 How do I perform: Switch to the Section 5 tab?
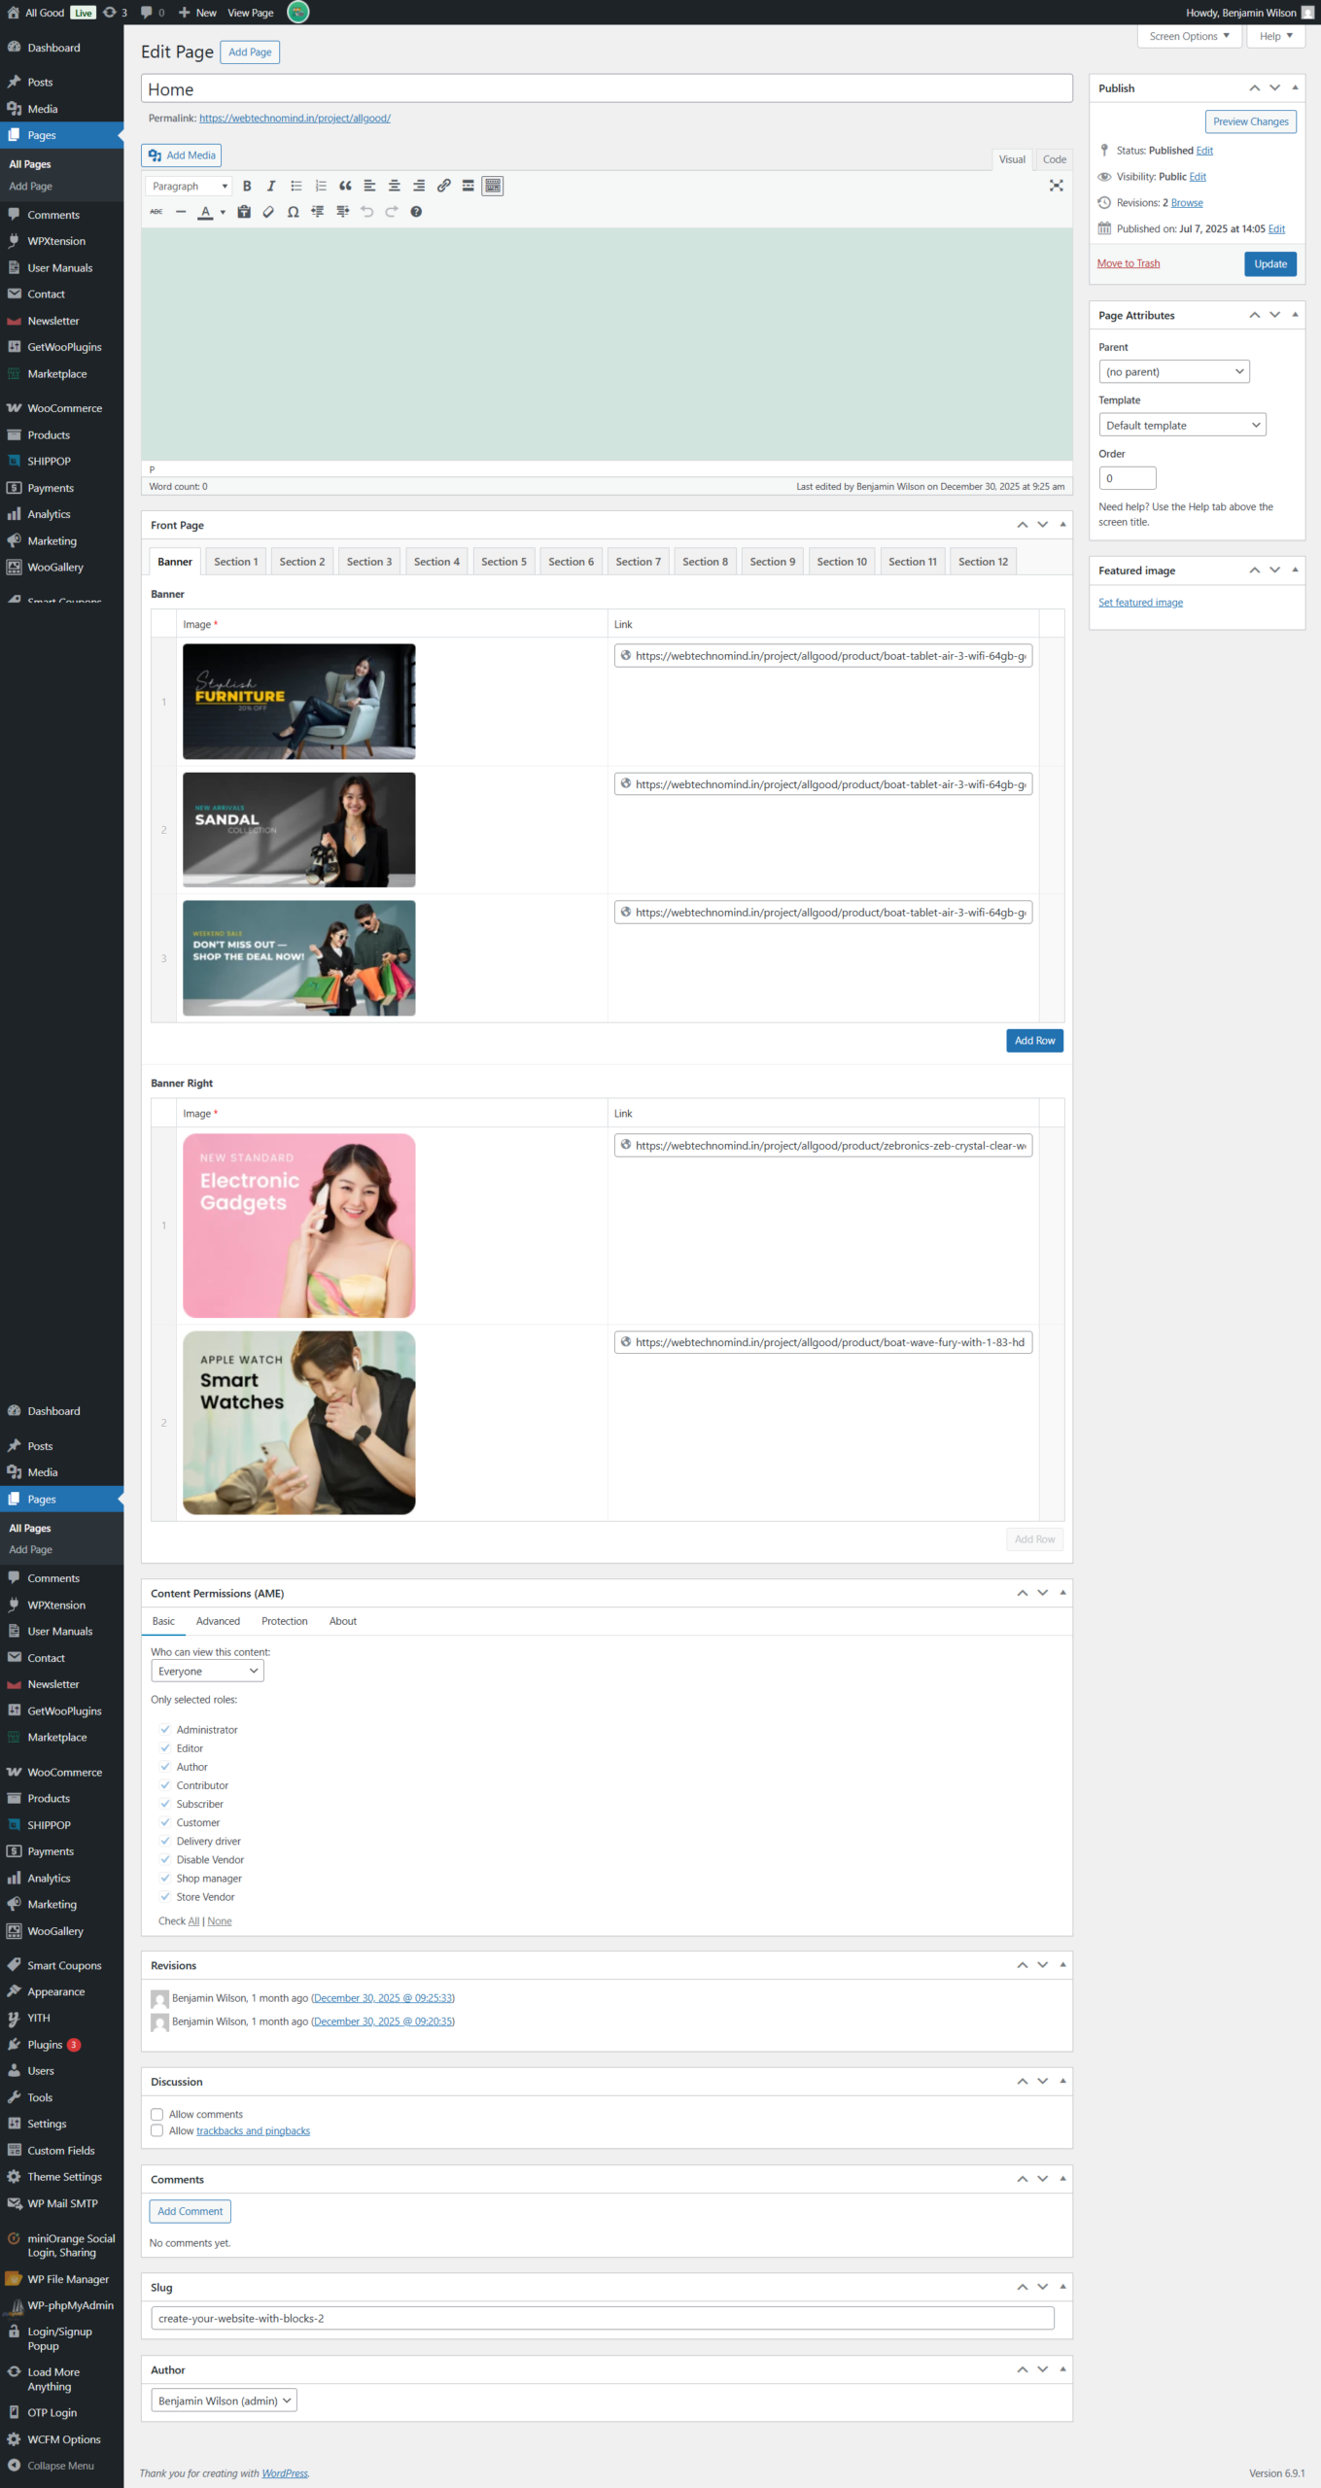tap(504, 562)
